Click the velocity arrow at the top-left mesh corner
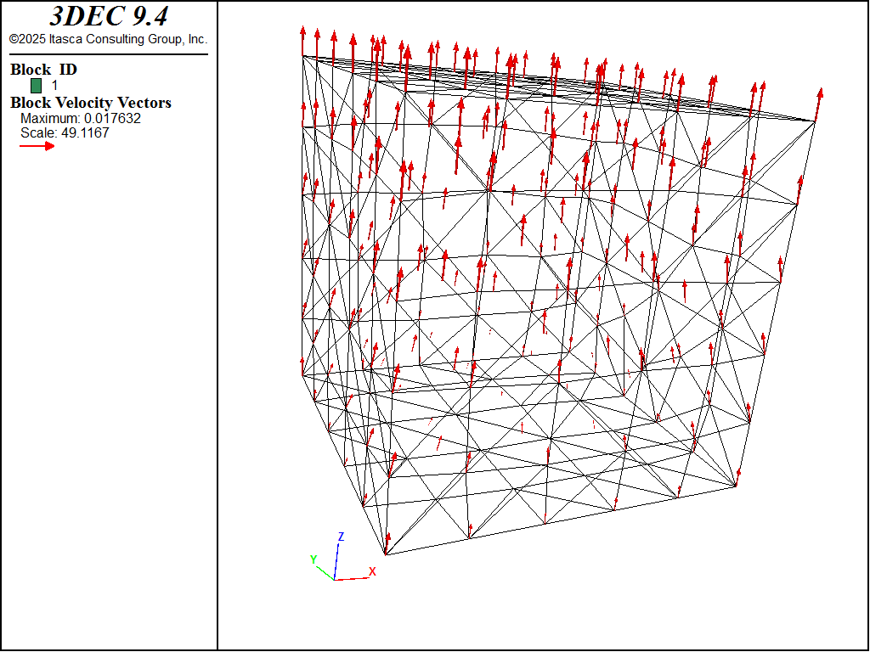Viewport: 870px width, 652px height. pyautogui.click(x=302, y=41)
